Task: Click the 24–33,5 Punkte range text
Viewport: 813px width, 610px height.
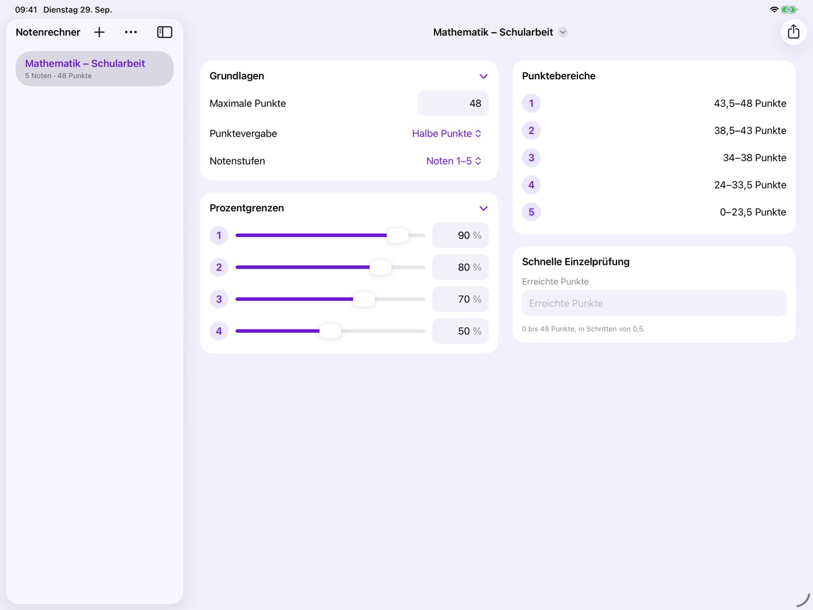Action: (750, 185)
